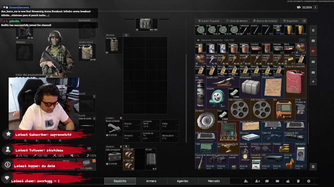Select the Cuchillo caza knife item

(x=223, y=82)
